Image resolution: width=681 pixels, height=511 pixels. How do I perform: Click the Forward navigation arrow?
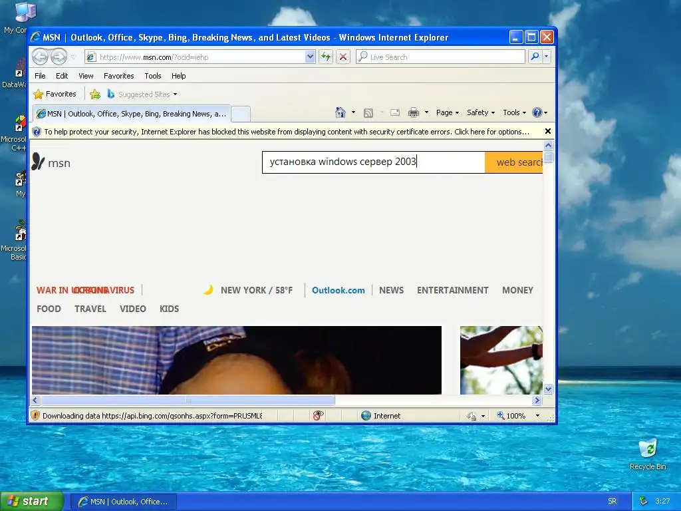click(59, 57)
